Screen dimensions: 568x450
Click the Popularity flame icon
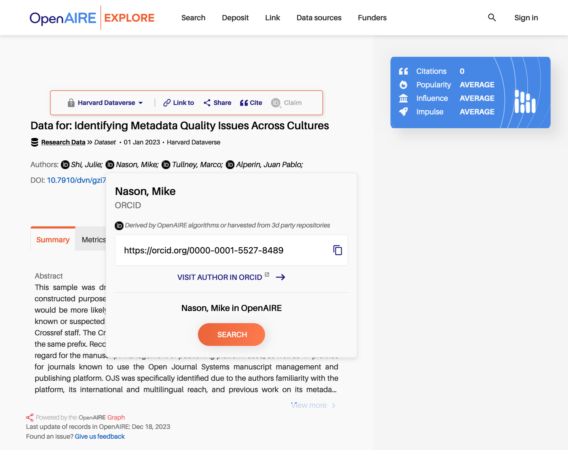point(403,85)
